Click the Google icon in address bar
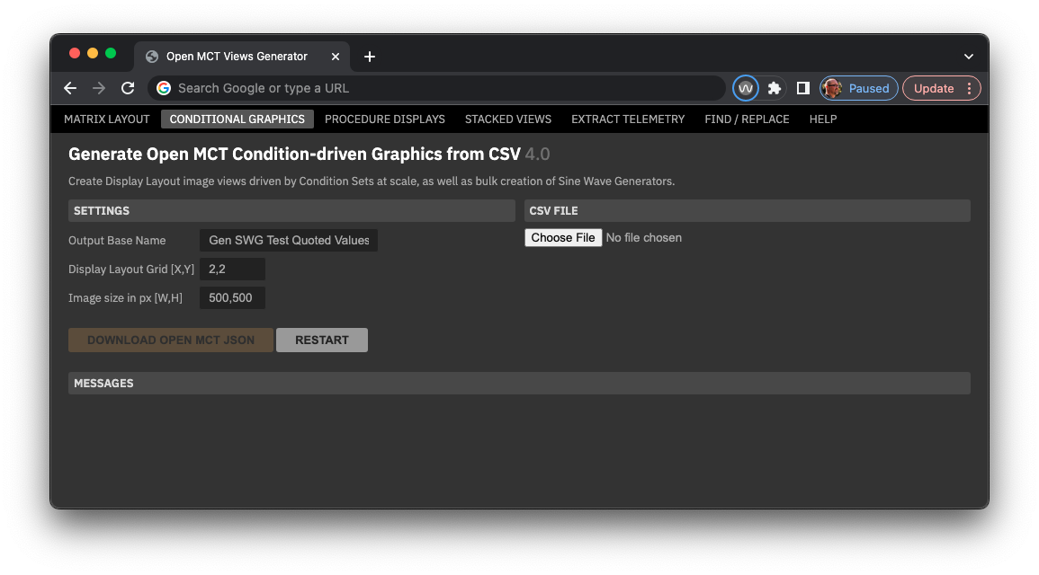Screen dimensions: 1039x575 tap(164, 88)
